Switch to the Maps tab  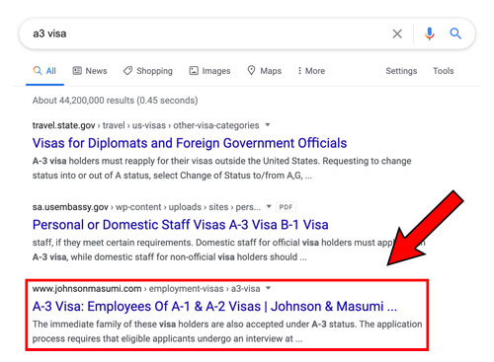pyautogui.click(x=265, y=71)
